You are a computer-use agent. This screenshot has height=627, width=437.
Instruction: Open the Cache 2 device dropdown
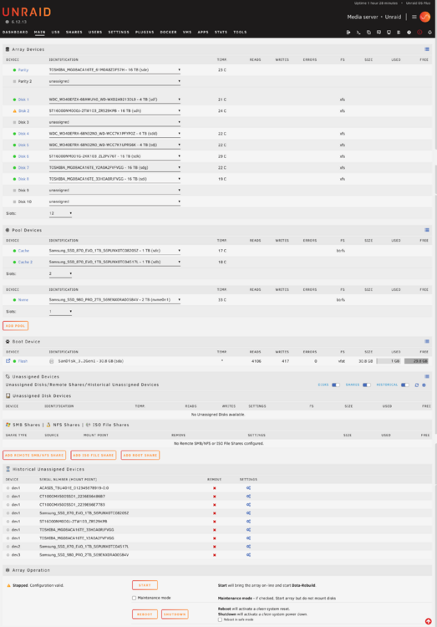click(x=114, y=263)
